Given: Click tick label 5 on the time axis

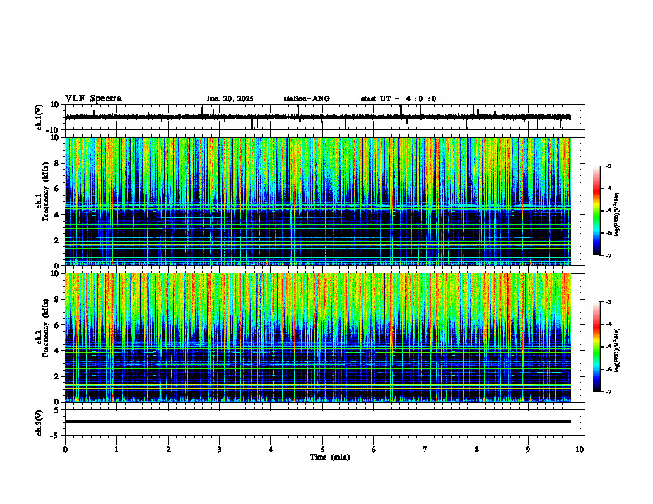Looking at the screenshot, I should click(322, 450).
